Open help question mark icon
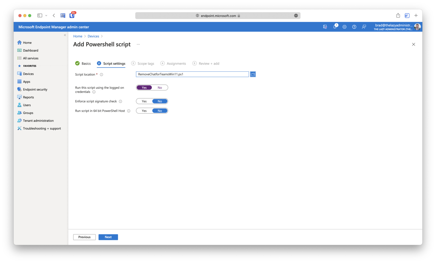The width and height of the screenshot is (436, 263). pos(354,27)
